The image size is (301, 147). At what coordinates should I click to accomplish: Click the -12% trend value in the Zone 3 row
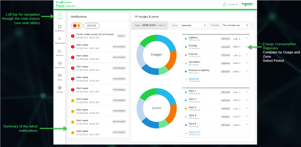point(235,109)
